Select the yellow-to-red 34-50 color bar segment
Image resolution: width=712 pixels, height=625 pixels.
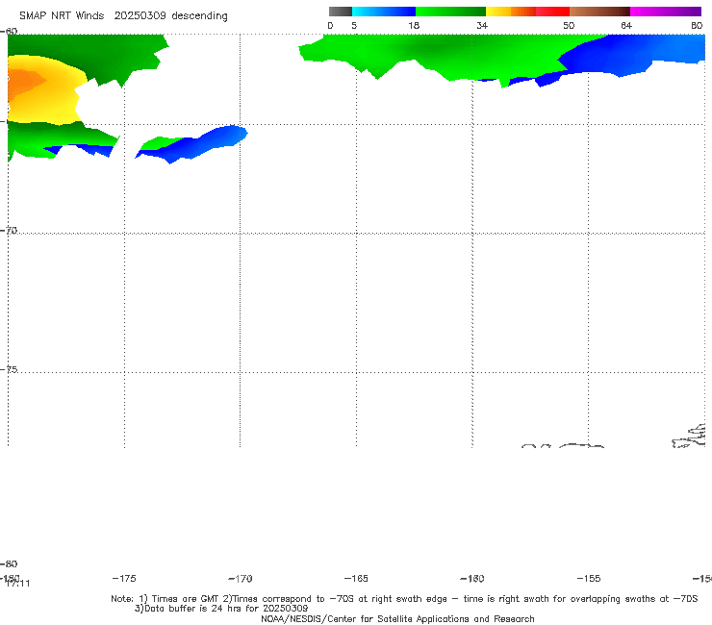coord(527,12)
